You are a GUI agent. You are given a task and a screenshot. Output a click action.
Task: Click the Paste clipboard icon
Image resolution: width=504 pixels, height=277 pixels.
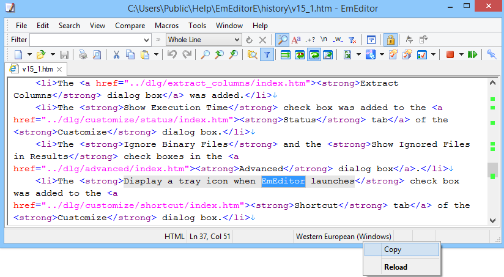click(x=145, y=54)
